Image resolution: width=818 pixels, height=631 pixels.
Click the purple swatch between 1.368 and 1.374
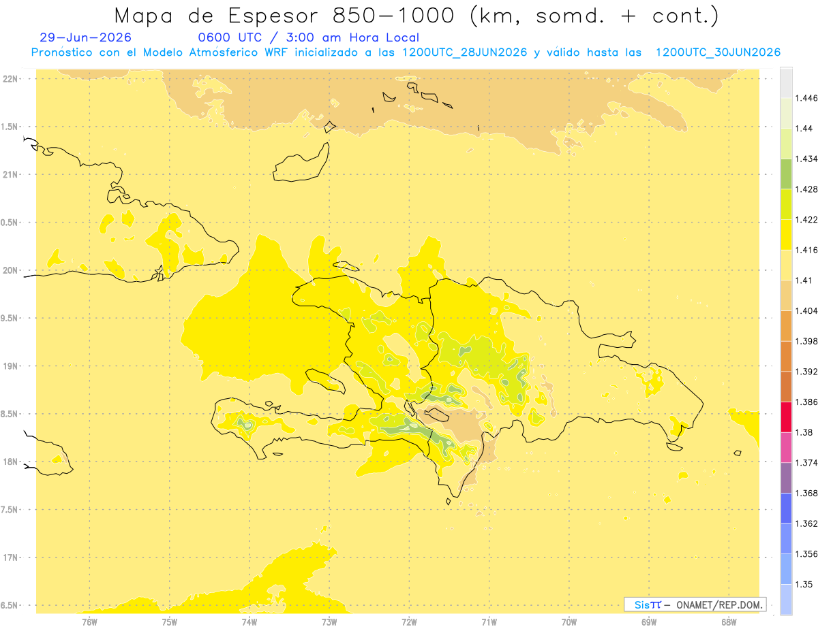tap(786, 478)
